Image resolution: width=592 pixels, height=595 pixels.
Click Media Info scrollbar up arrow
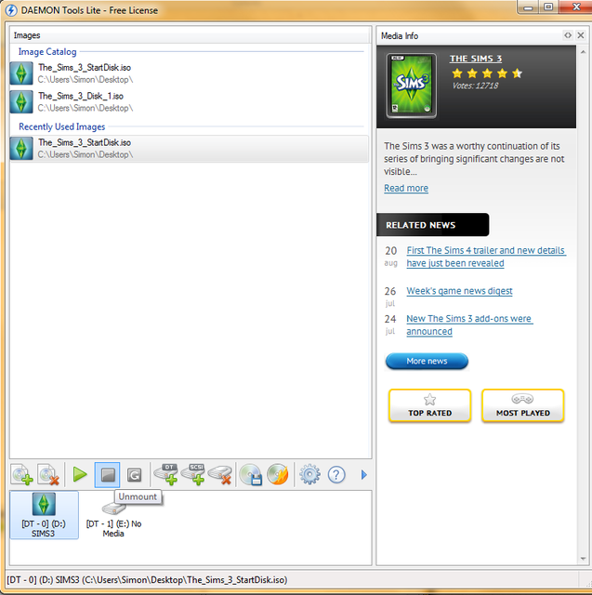point(583,51)
